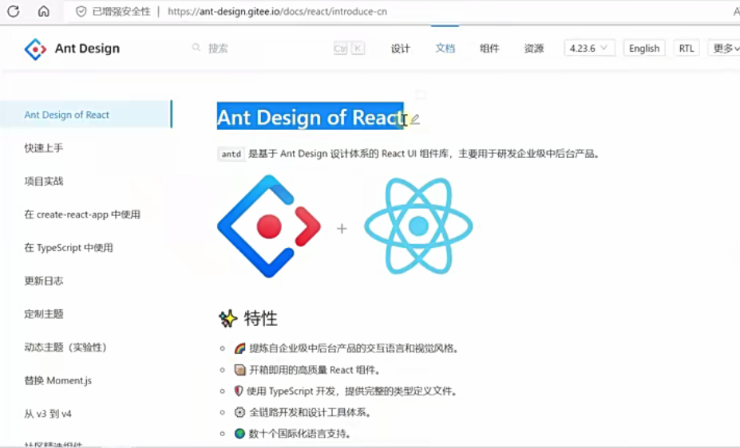
Task: Open the 4.23.6 version dropdown
Action: (x=589, y=48)
